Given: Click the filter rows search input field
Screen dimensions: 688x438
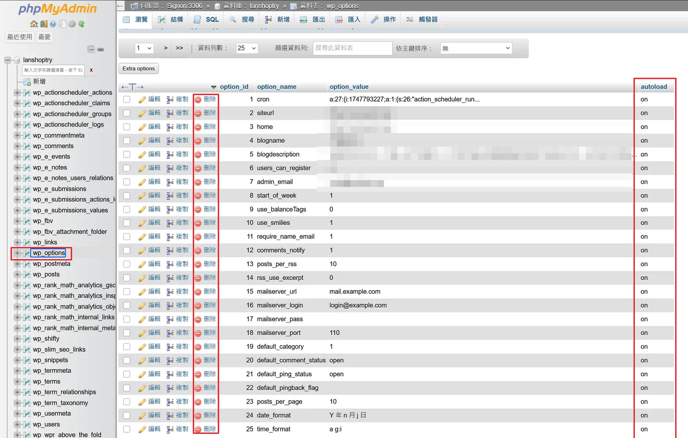Looking at the screenshot, I should coord(352,48).
